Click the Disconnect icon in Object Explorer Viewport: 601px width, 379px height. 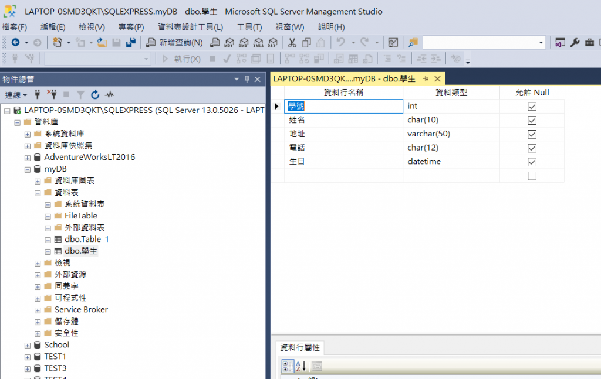click(52, 94)
